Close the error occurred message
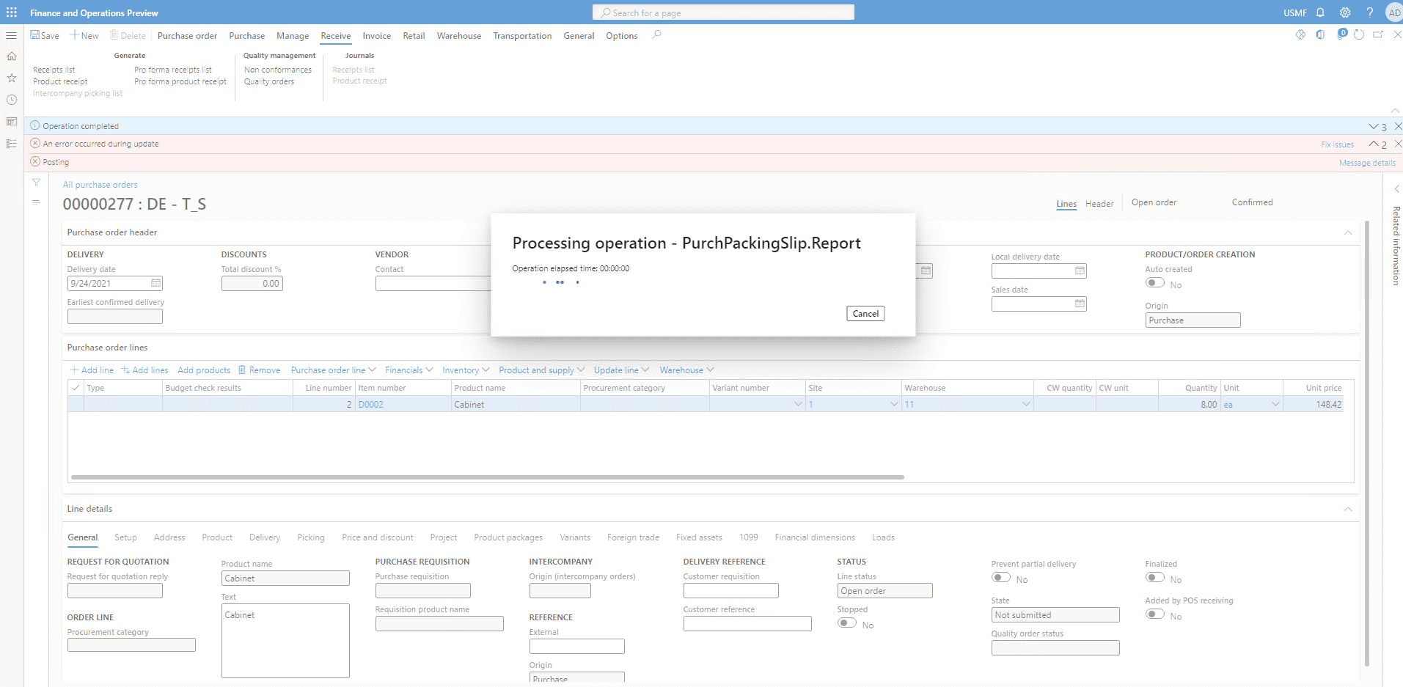The image size is (1403, 687). click(x=1398, y=144)
